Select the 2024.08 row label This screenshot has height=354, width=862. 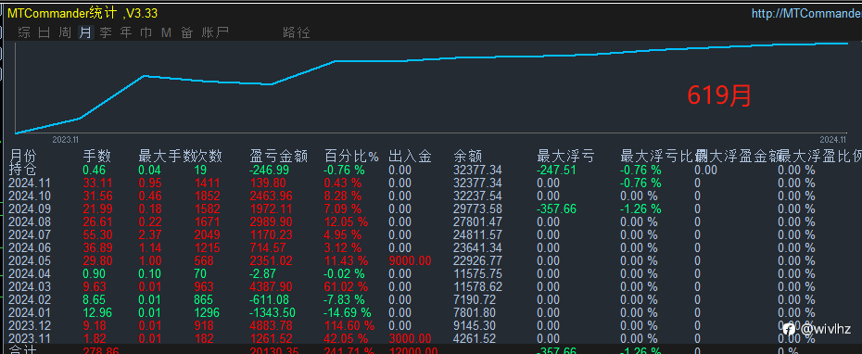(x=30, y=222)
